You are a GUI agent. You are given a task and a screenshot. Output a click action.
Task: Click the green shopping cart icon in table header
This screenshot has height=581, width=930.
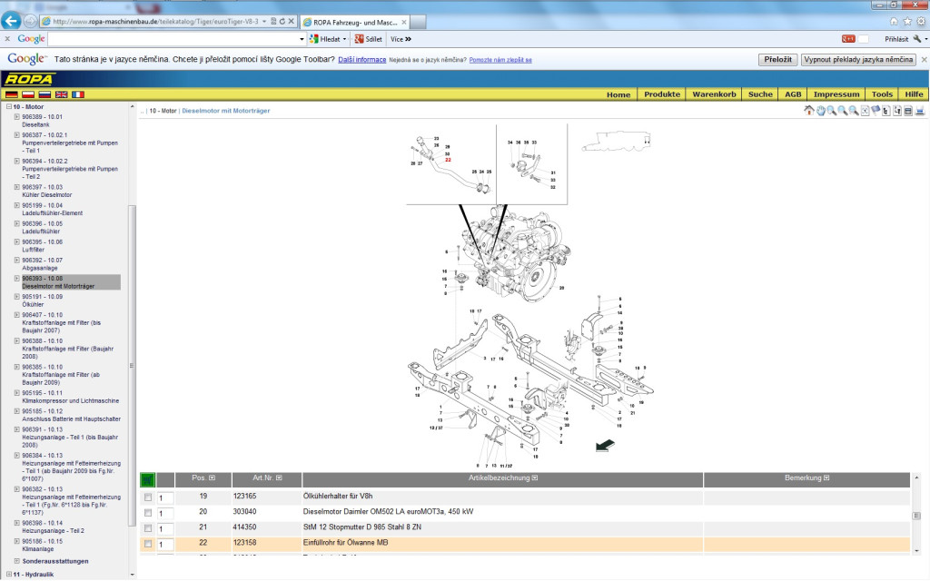pos(147,479)
